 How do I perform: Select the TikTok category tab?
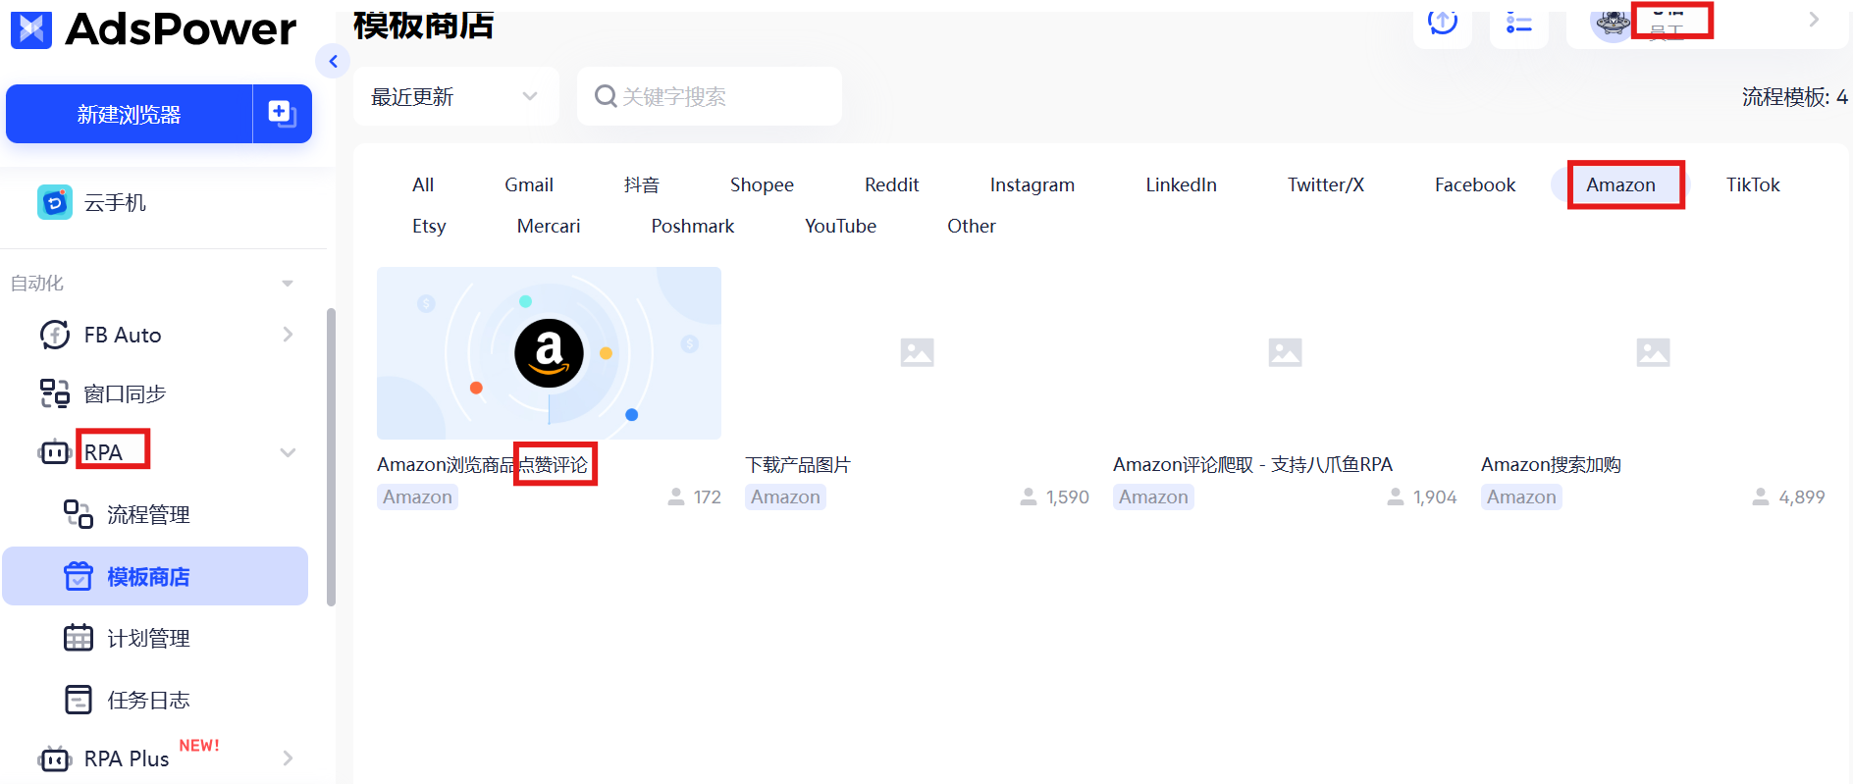click(1752, 184)
